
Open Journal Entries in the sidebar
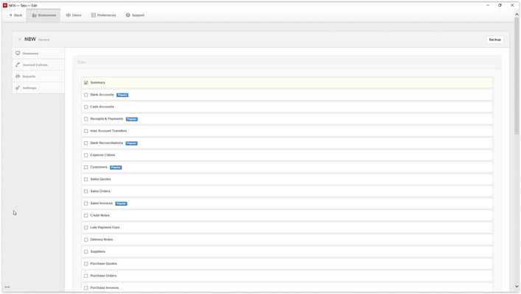(38, 65)
